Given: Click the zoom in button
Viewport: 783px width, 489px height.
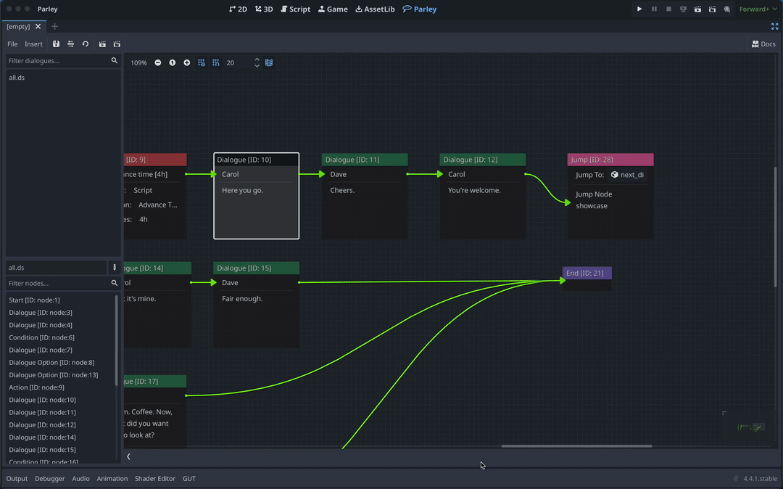Looking at the screenshot, I should pyautogui.click(x=187, y=63).
